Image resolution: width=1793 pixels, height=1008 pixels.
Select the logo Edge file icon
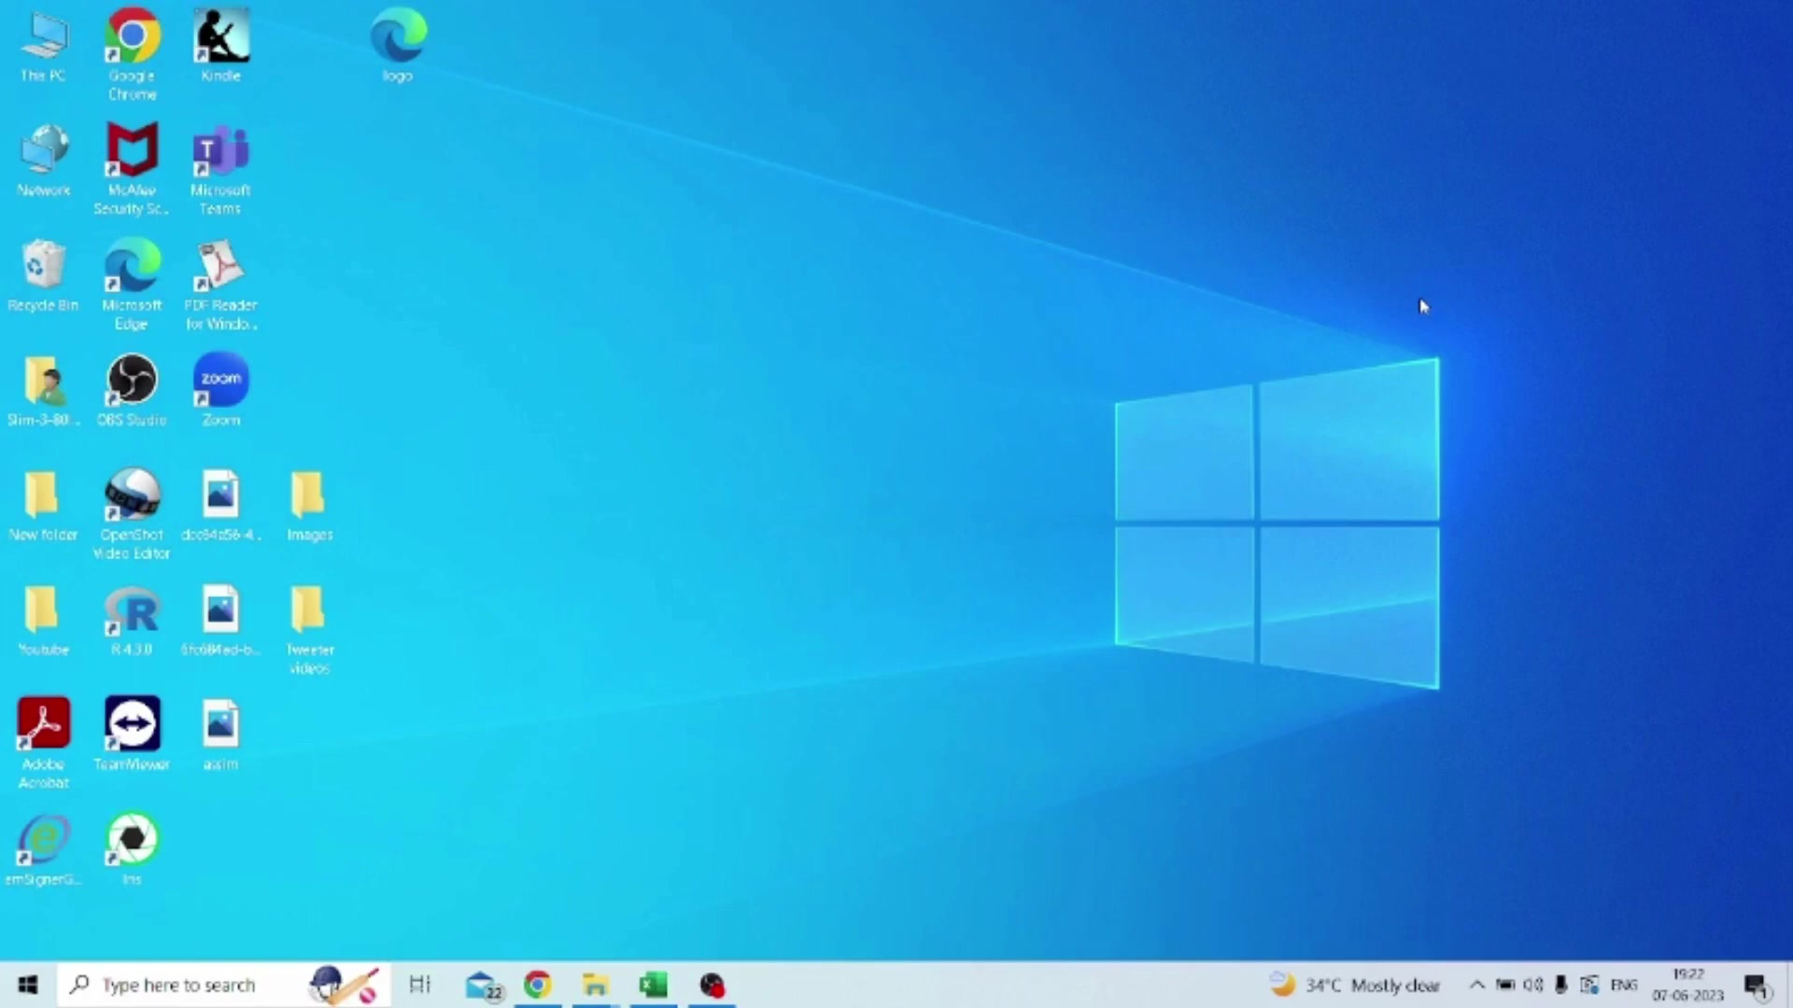[x=398, y=45]
